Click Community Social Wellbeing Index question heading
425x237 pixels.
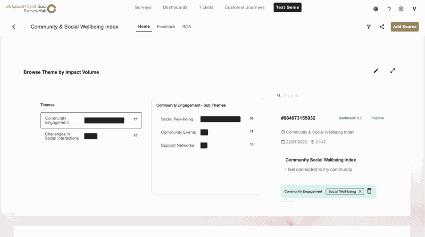321,160
